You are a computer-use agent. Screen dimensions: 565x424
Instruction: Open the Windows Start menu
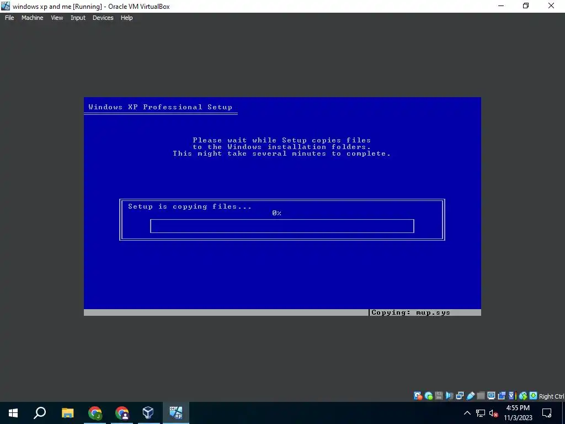[x=13, y=413]
